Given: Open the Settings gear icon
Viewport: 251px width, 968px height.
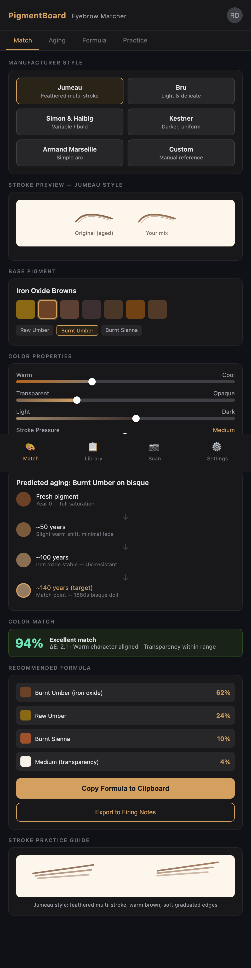Looking at the screenshot, I should tap(217, 447).
